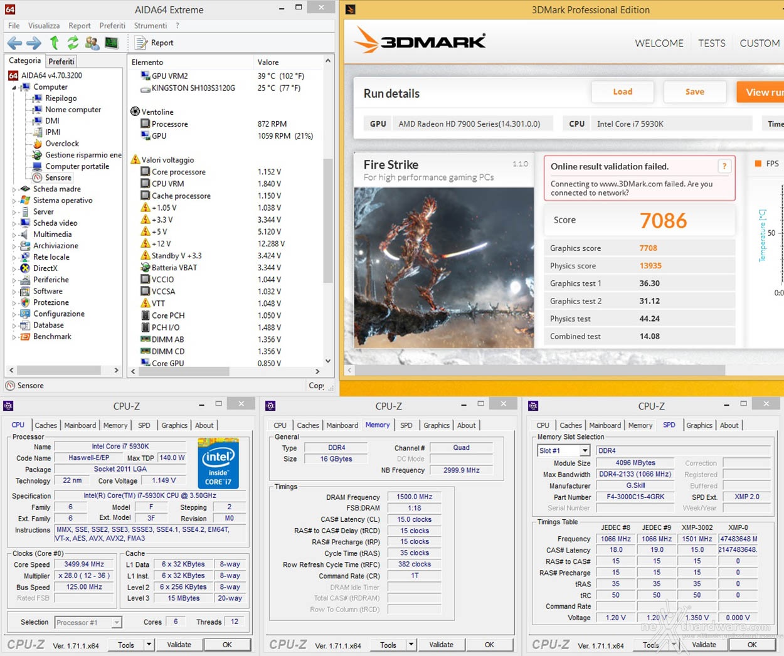Expand the Database tree node
Viewport: 784px width, 656px height.
tap(14, 325)
